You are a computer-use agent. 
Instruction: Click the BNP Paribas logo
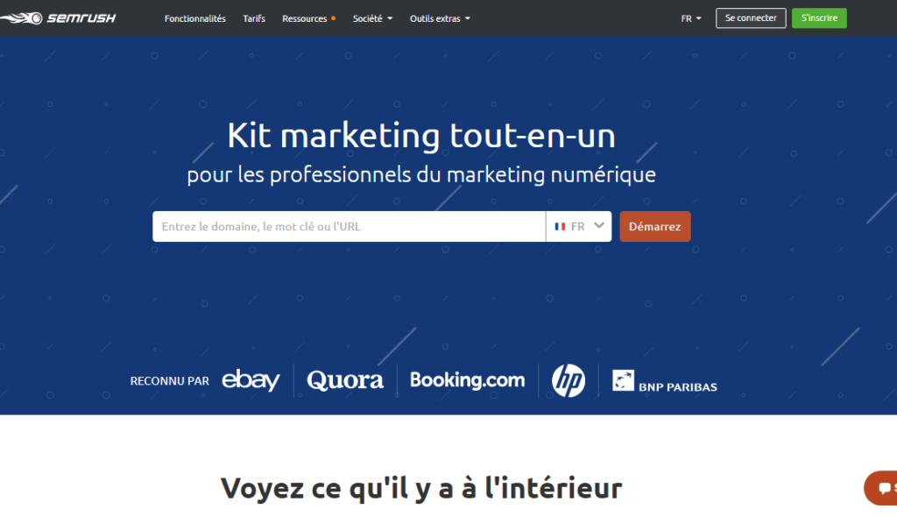coord(664,382)
